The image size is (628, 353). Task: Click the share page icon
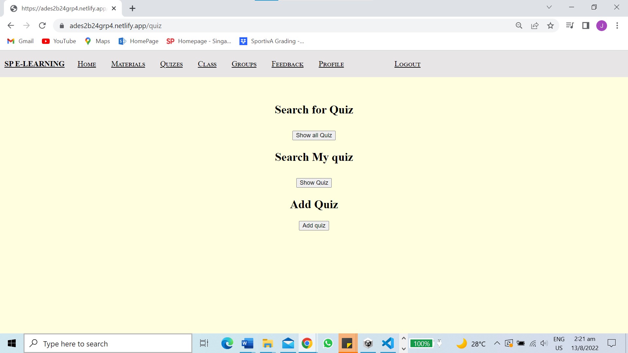tap(535, 25)
